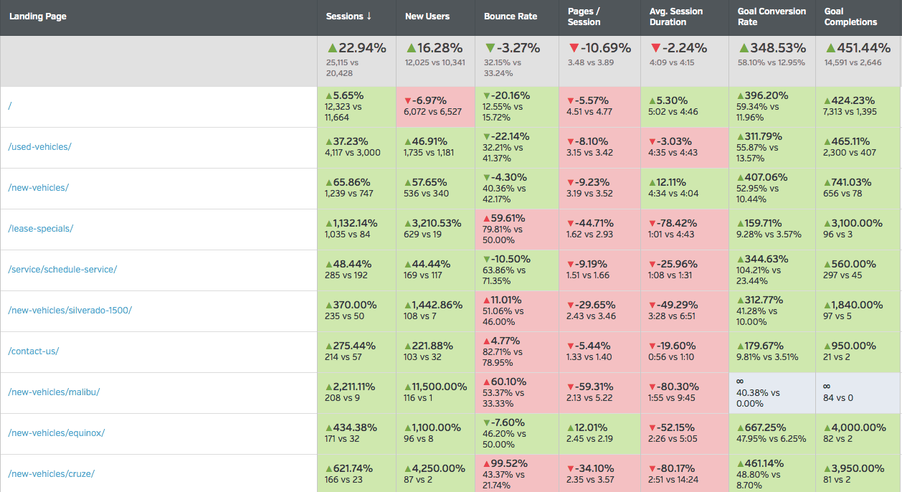Sort by the Bounce Rate column header
The width and height of the screenshot is (902, 492).
coord(510,16)
